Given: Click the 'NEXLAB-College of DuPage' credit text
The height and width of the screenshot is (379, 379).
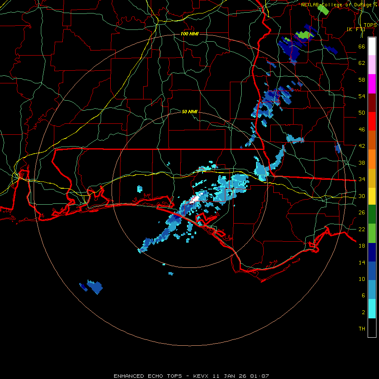Looking at the screenshot, I should point(337,5).
